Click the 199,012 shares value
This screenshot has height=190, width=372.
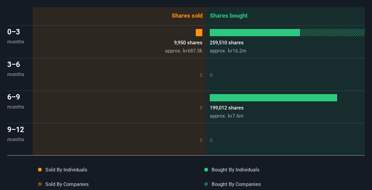(227, 108)
